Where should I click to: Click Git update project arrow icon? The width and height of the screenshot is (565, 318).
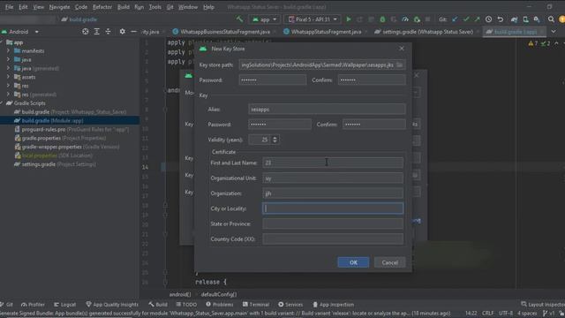click(455, 19)
